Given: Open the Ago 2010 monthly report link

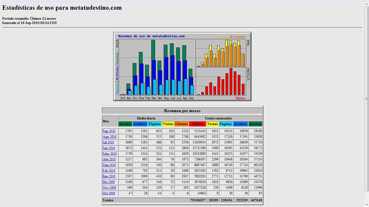Looking at the screenshot, I should click(109, 137).
